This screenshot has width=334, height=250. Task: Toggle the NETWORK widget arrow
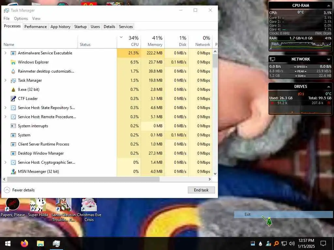click(328, 59)
